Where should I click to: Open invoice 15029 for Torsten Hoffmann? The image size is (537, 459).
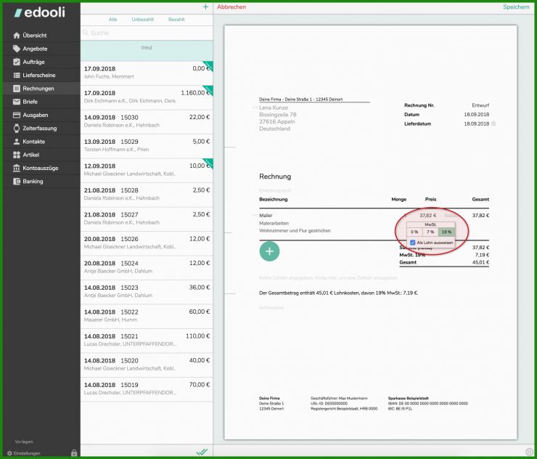coord(147,146)
